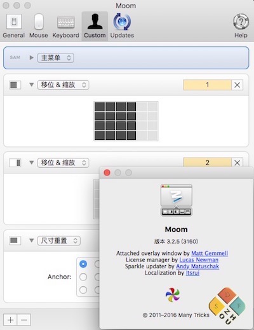Switch to the Custom preferences pane

(95, 26)
